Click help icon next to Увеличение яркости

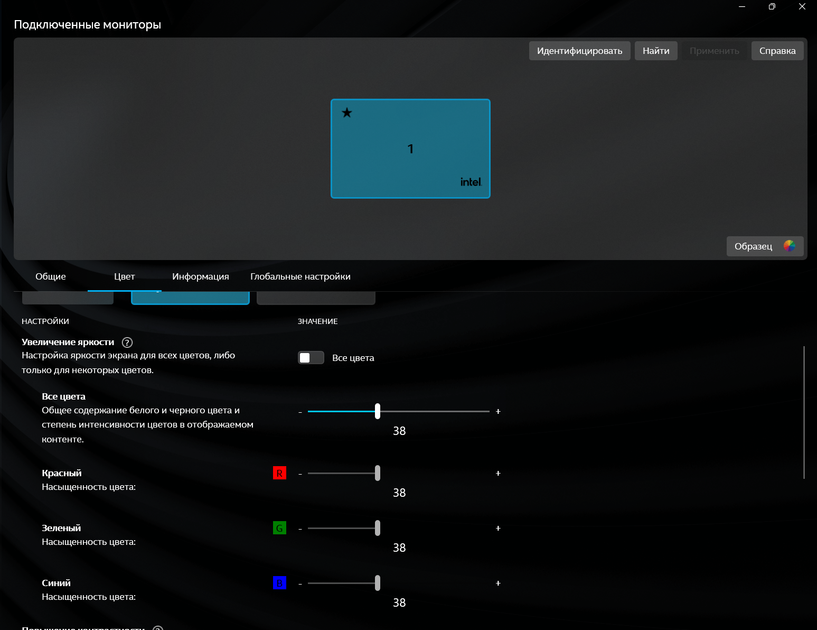[x=127, y=342]
